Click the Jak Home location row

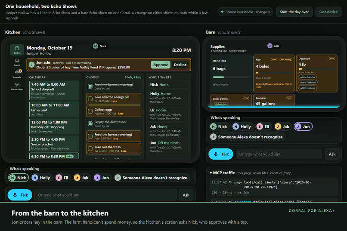point(168,130)
